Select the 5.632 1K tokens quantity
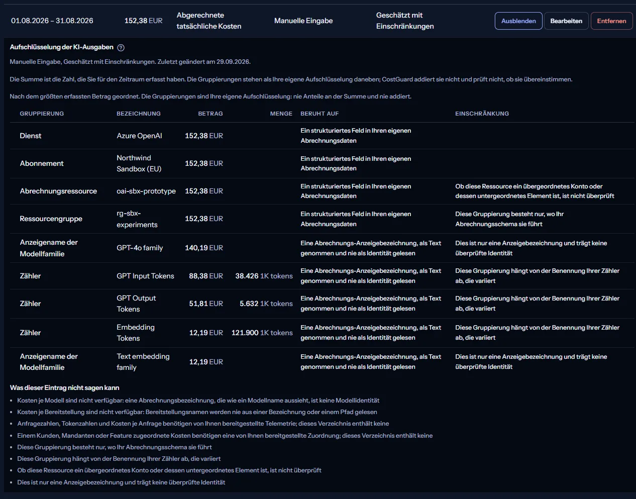636x499 pixels. click(x=266, y=304)
